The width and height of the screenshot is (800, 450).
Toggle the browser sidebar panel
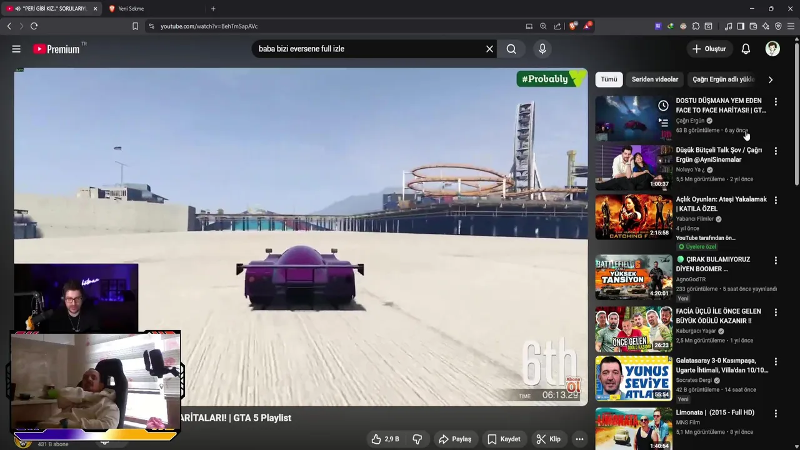tap(741, 26)
